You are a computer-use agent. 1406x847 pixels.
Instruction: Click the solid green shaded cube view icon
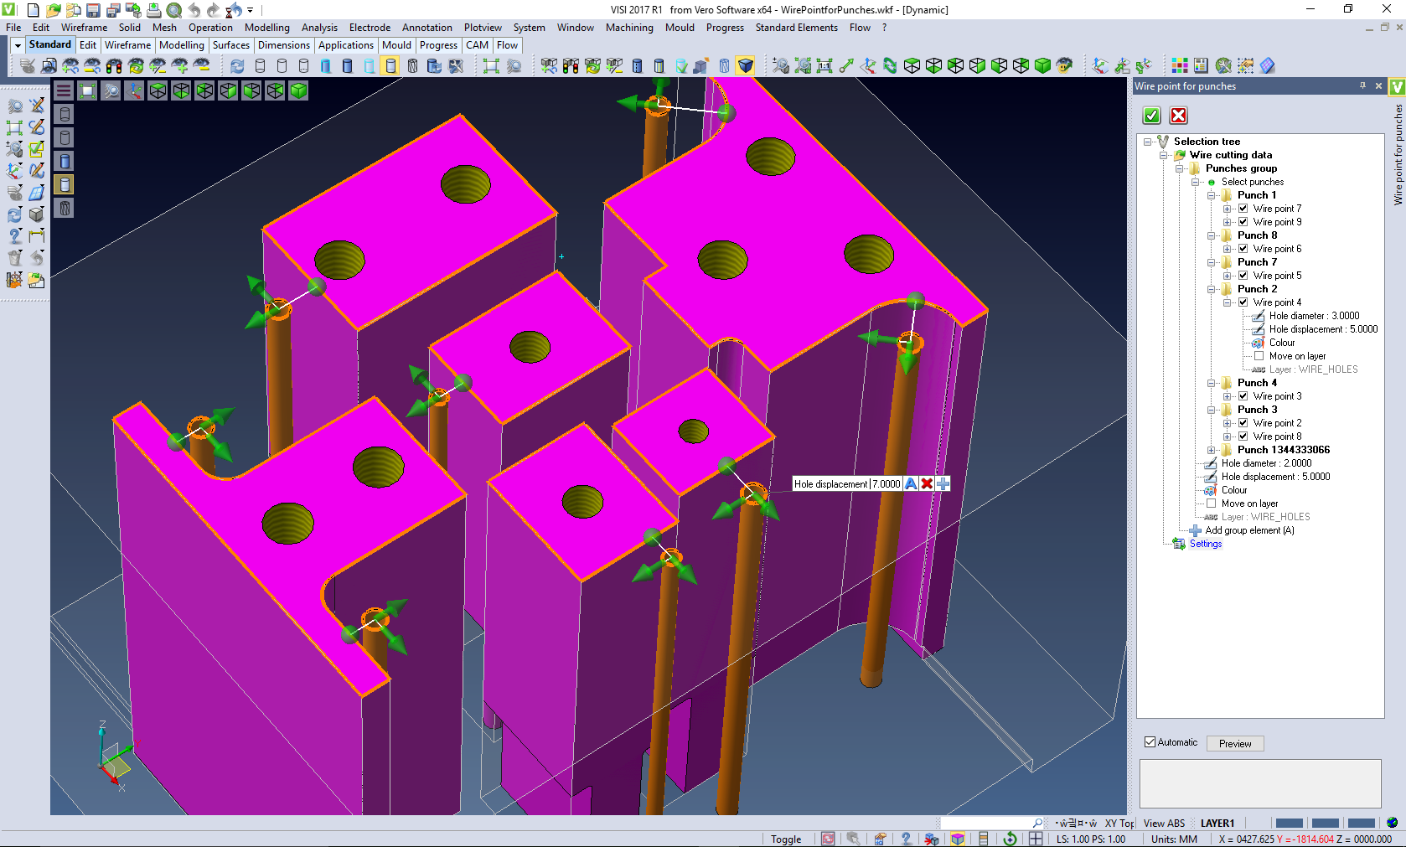(x=1042, y=65)
